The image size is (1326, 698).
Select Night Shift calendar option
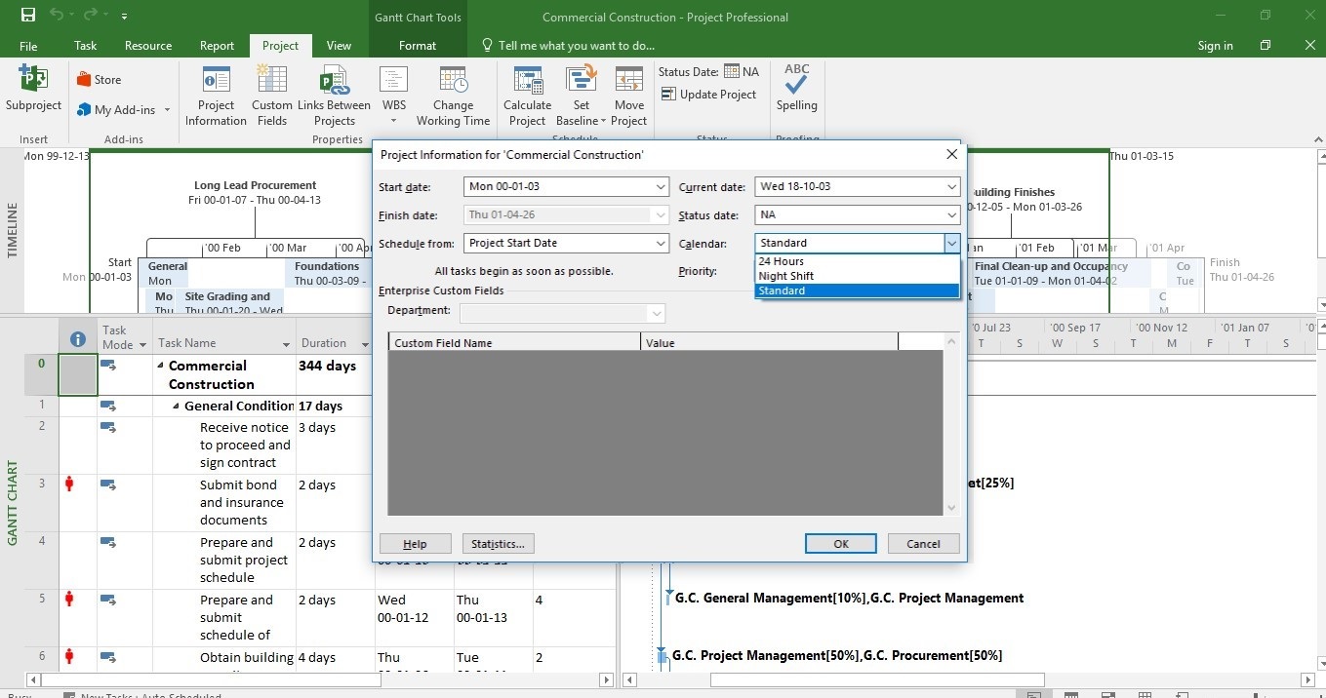point(858,276)
